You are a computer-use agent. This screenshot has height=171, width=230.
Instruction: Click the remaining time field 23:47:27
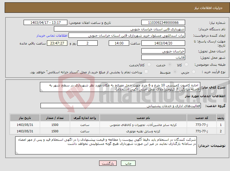[57, 43]
